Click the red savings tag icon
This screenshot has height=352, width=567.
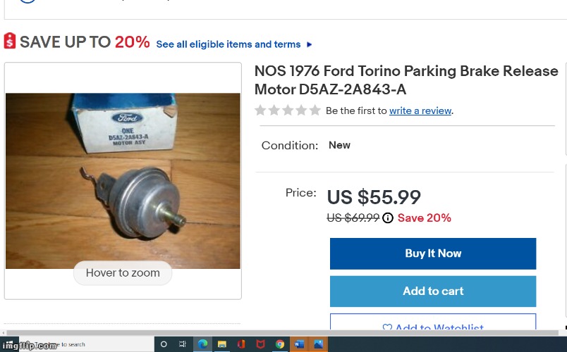click(x=10, y=42)
